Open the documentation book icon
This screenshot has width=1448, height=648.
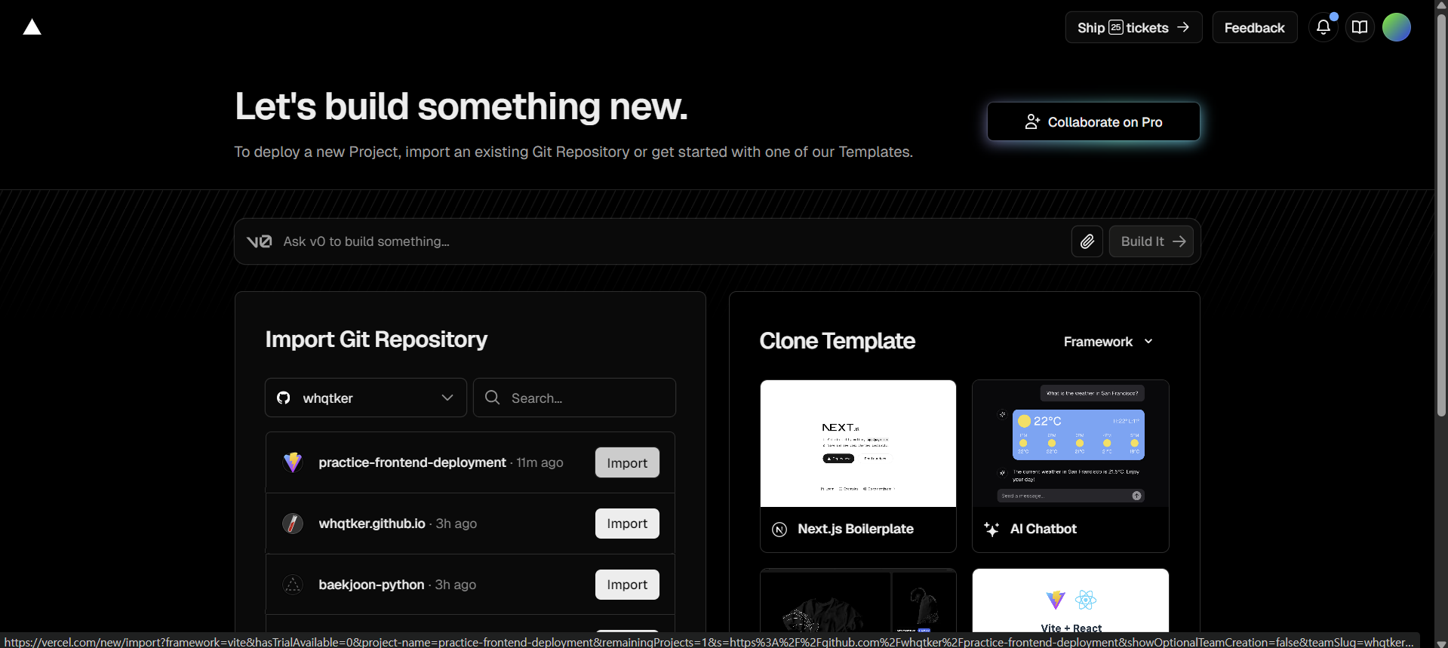(1360, 27)
